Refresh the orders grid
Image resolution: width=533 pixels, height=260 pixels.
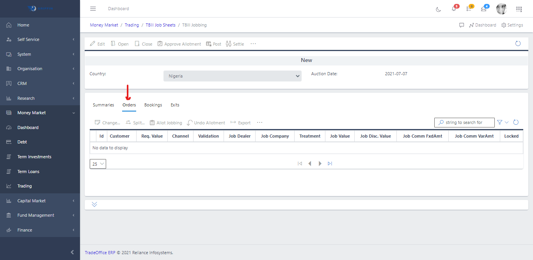pos(516,122)
